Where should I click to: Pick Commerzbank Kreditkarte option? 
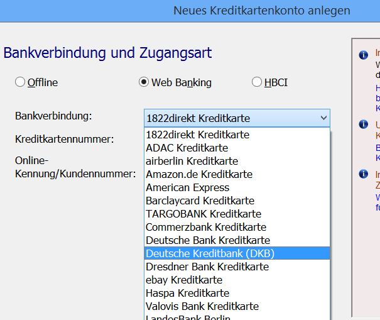(205, 227)
